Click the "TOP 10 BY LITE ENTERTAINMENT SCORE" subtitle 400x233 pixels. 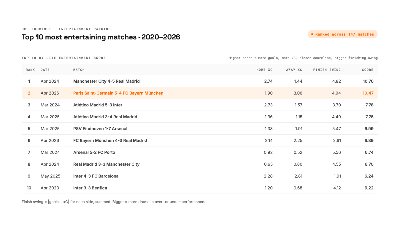coord(64,58)
